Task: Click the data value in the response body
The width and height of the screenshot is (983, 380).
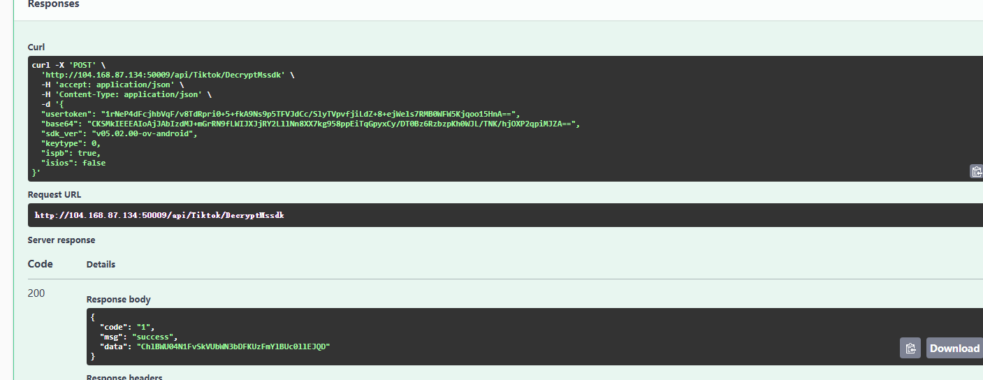Action: 233,346
